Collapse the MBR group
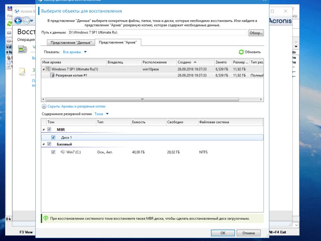Viewport: 321px width, 241px height. [43, 129]
